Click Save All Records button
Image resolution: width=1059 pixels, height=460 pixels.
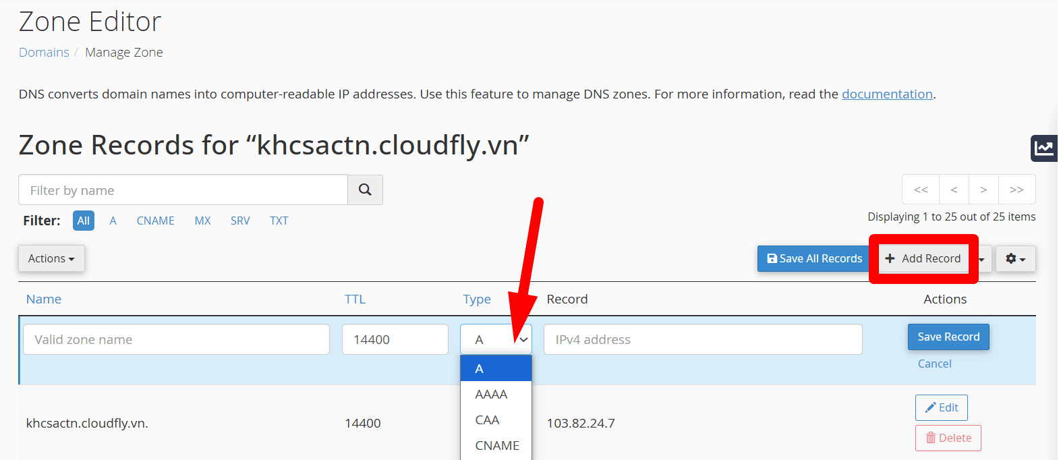(814, 258)
